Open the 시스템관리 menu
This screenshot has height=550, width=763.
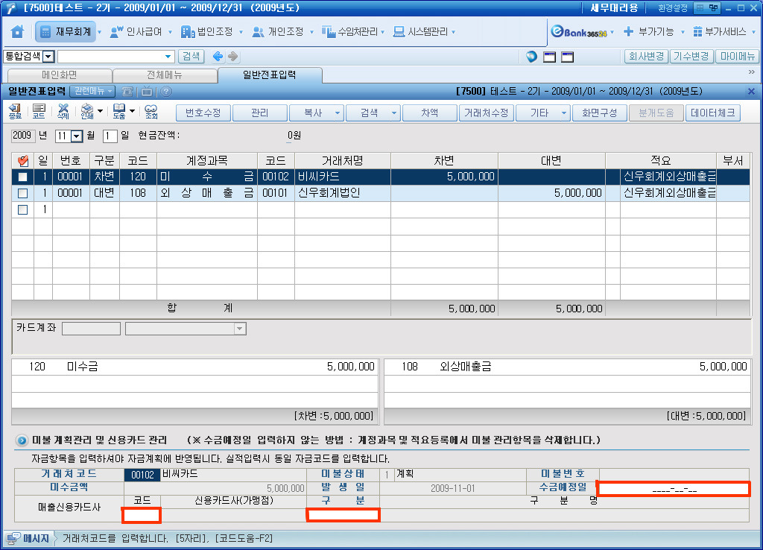[423, 31]
